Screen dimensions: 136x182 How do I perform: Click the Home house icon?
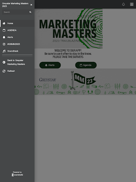point(4,23)
